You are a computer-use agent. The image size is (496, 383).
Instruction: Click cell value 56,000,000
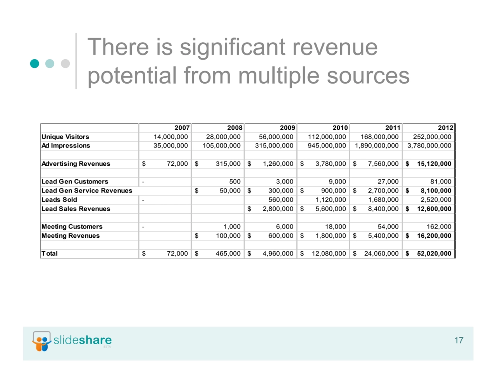[x=276, y=137]
